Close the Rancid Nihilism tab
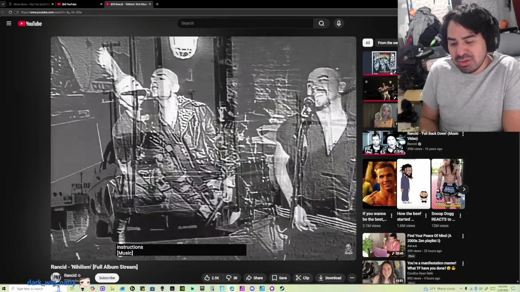The width and height of the screenshot is (520, 292). [150, 4]
